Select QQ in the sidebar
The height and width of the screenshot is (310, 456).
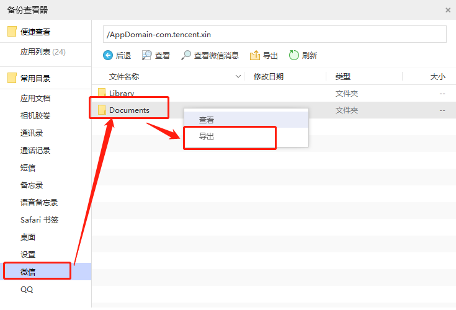[27, 290]
